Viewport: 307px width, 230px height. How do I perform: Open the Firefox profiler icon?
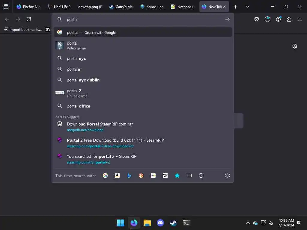pos(267,19)
